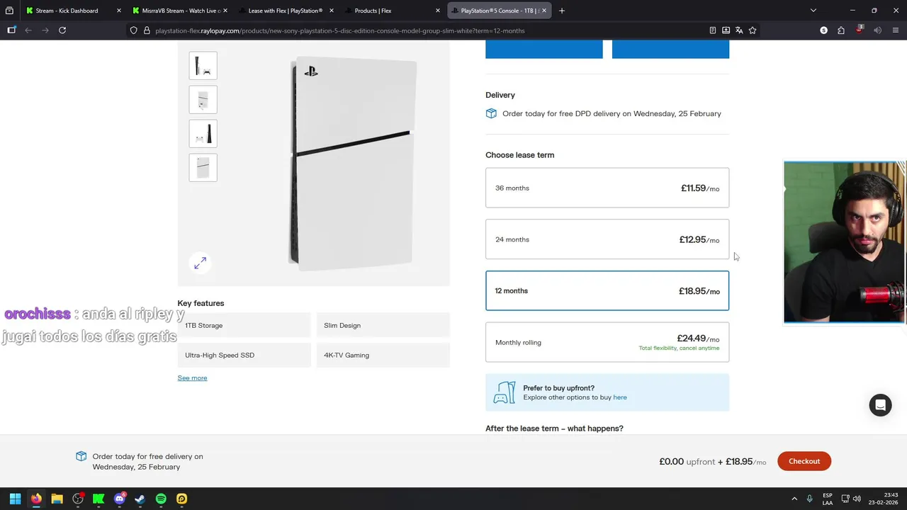Click the Checkout button

pyautogui.click(x=804, y=461)
